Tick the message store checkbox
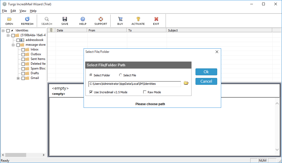282x163 pixels. point(18,45)
